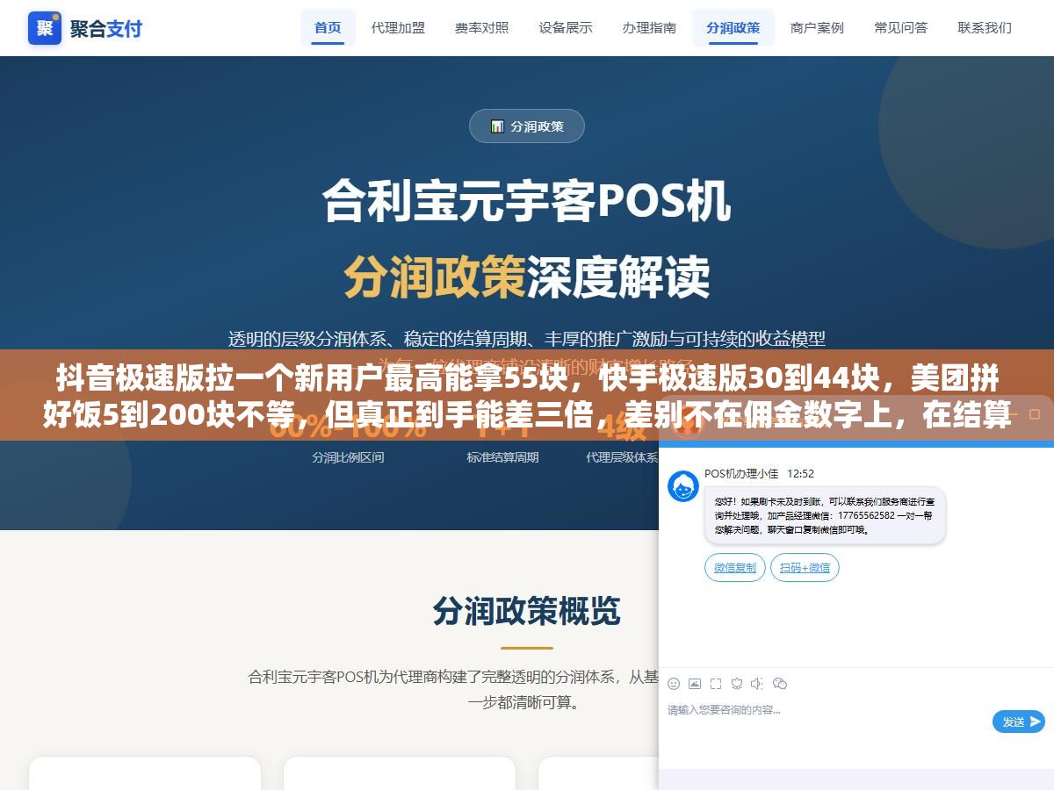
Task: Mute chat sound with speaker icon
Action: [758, 683]
